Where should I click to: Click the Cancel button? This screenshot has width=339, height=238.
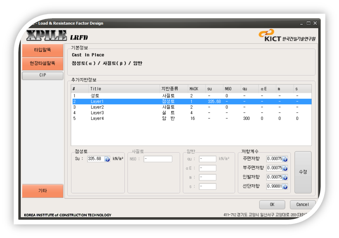[x=302, y=205]
